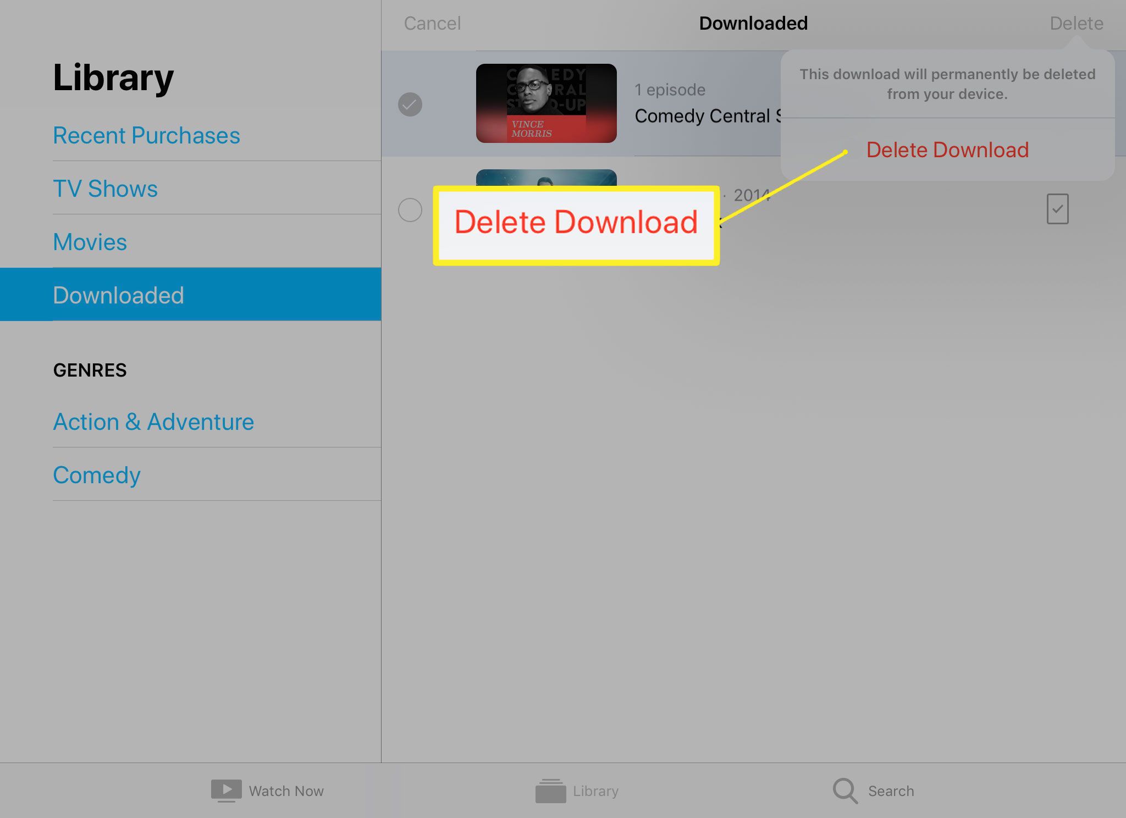
Task: Click the Cancel button top left
Action: (x=432, y=24)
